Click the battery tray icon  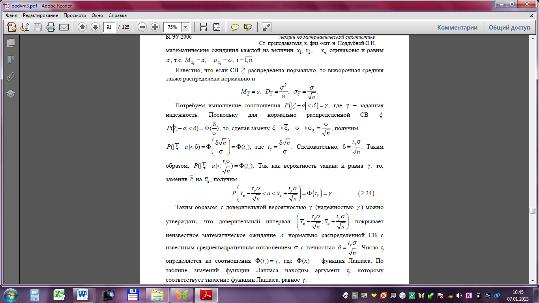tap(478, 295)
